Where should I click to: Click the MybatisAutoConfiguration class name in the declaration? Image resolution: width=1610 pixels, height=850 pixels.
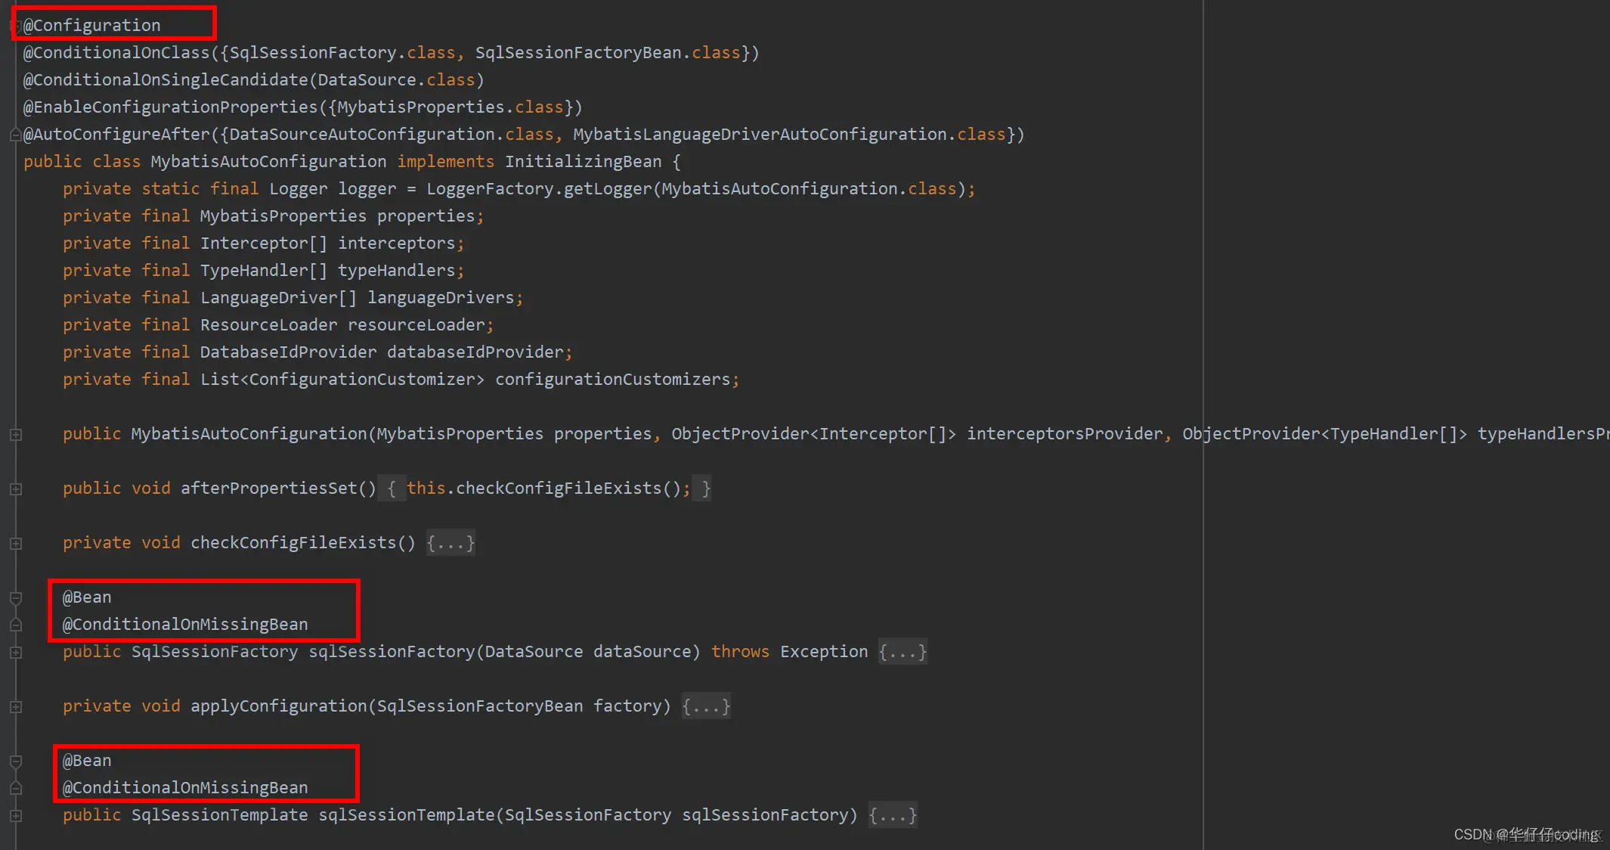pyautogui.click(x=268, y=162)
